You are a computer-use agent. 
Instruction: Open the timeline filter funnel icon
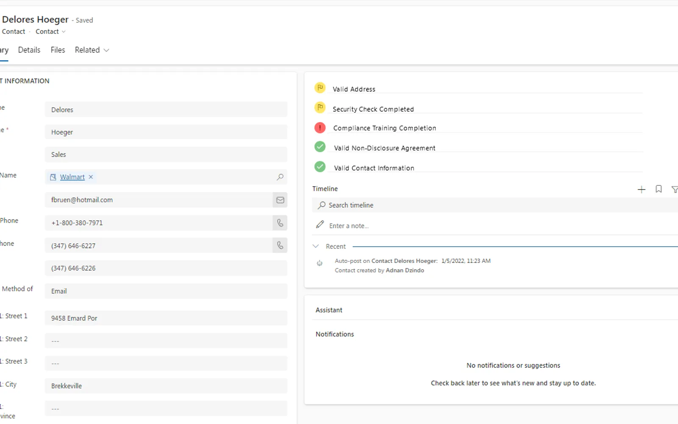(675, 190)
